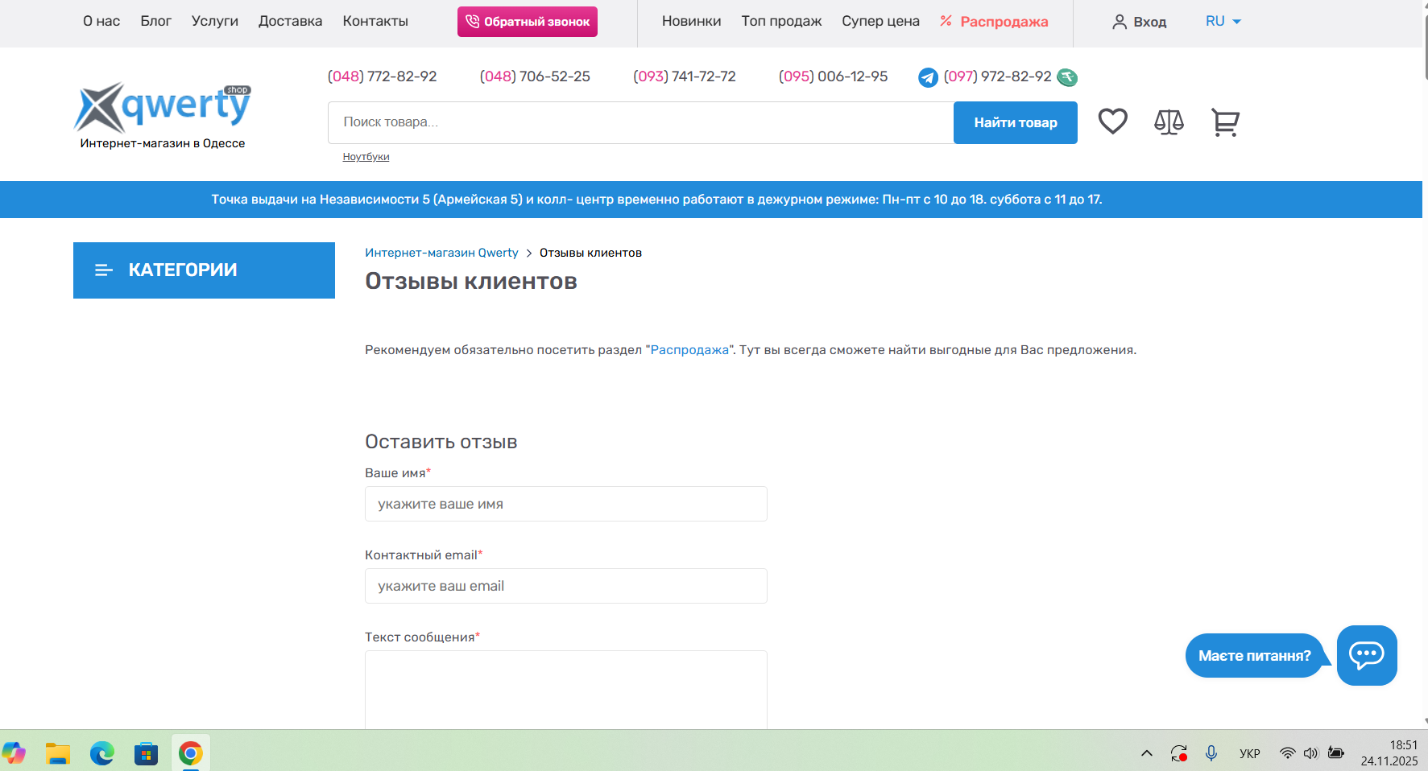Screen dimensions: 1428x771
Task: Expand the RU language dropdown
Action: (1223, 22)
